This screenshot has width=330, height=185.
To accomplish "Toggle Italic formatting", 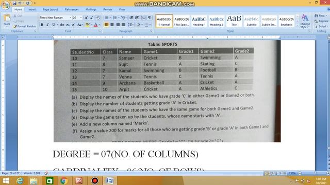I will click(47, 25).
